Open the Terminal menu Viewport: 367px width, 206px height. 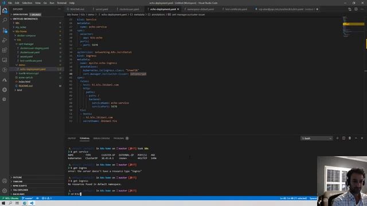coord(62,3)
